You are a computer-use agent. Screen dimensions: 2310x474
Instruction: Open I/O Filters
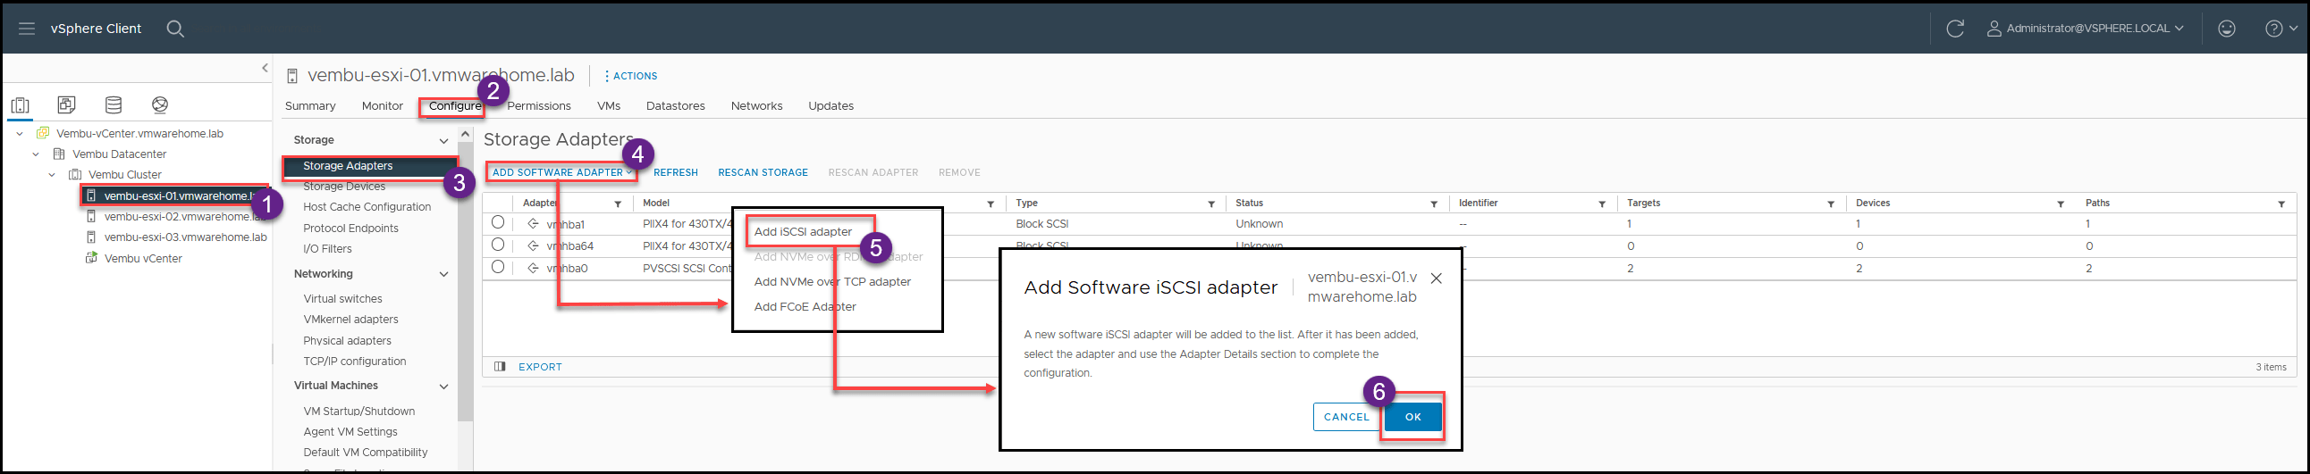click(x=327, y=249)
